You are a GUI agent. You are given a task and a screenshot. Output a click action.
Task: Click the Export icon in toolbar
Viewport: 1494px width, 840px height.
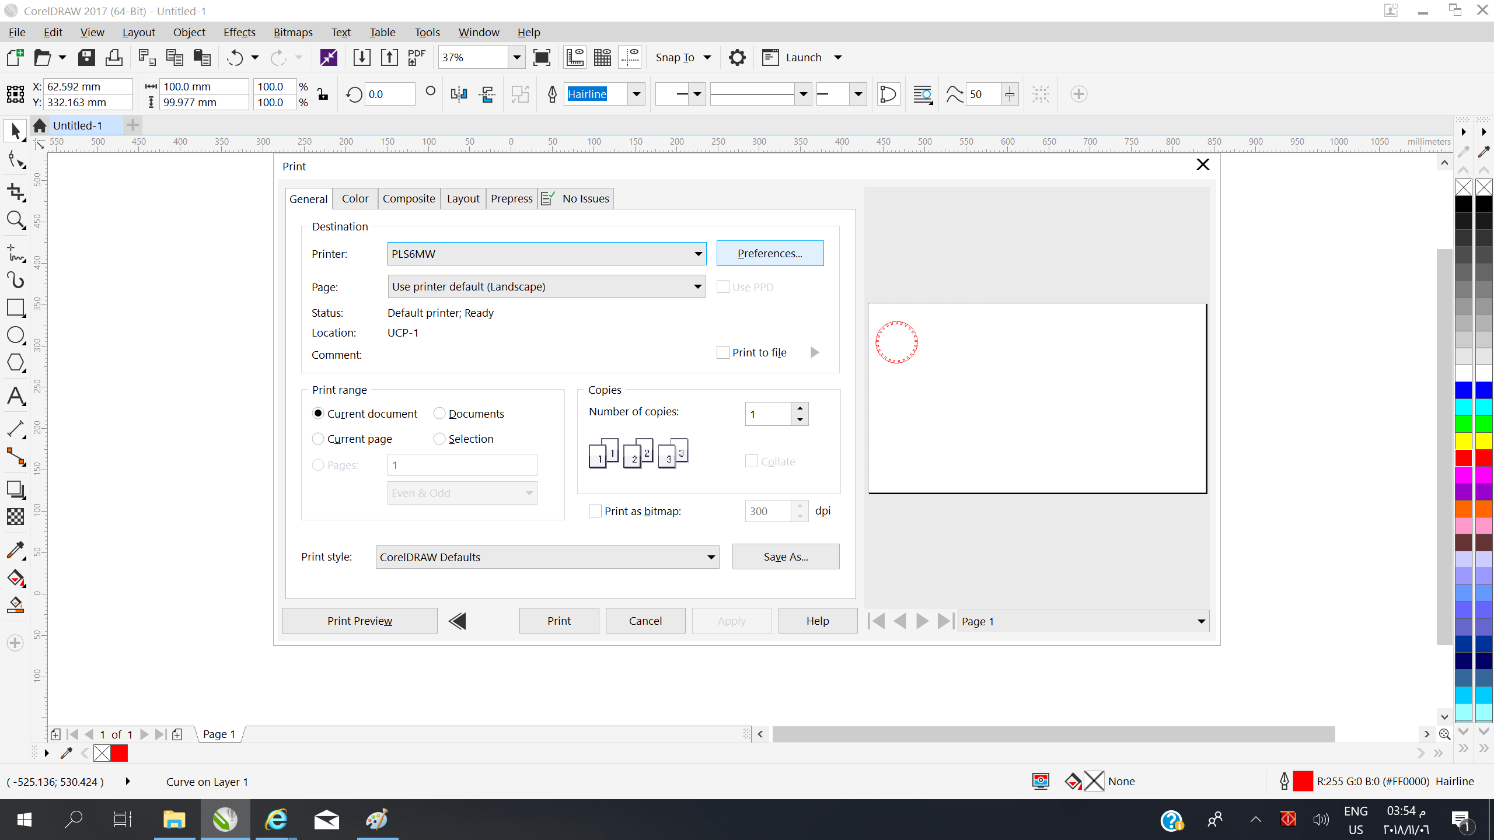[x=389, y=57]
